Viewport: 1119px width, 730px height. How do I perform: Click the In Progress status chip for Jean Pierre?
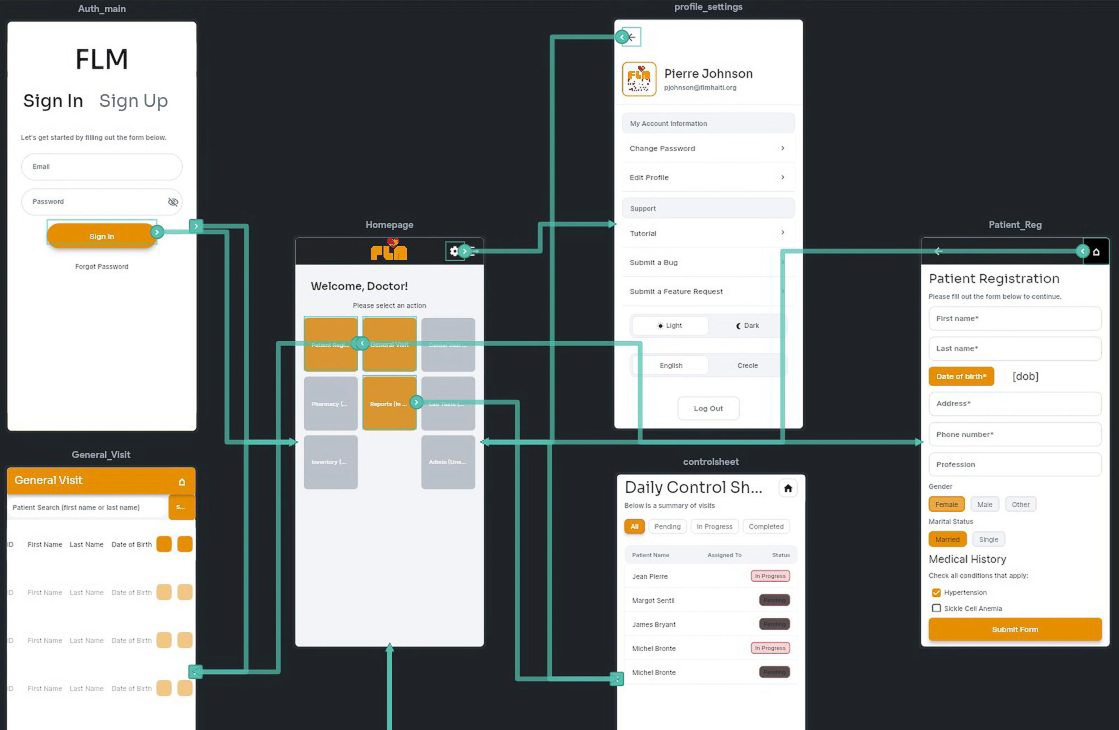[769, 575]
